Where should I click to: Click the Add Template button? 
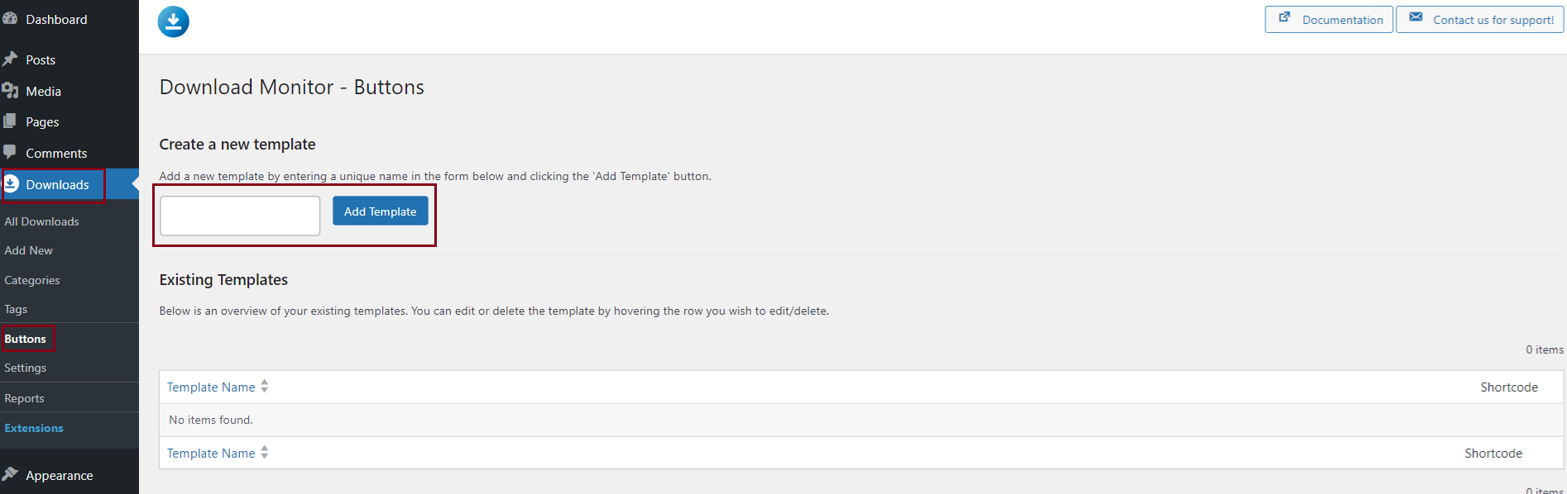[381, 211]
